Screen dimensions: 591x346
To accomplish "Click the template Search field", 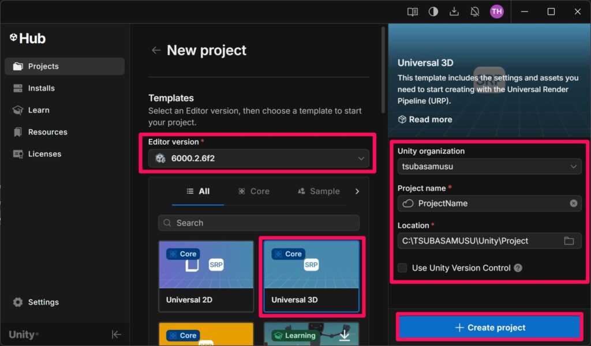I will click(259, 223).
